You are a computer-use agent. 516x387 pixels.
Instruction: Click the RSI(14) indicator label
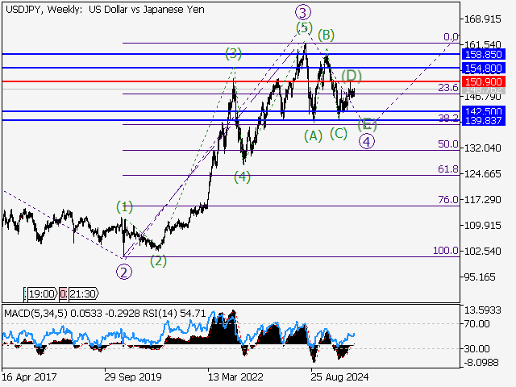tap(144, 311)
